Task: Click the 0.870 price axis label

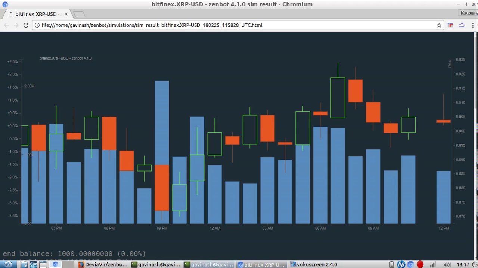Action: [x=460, y=216]
